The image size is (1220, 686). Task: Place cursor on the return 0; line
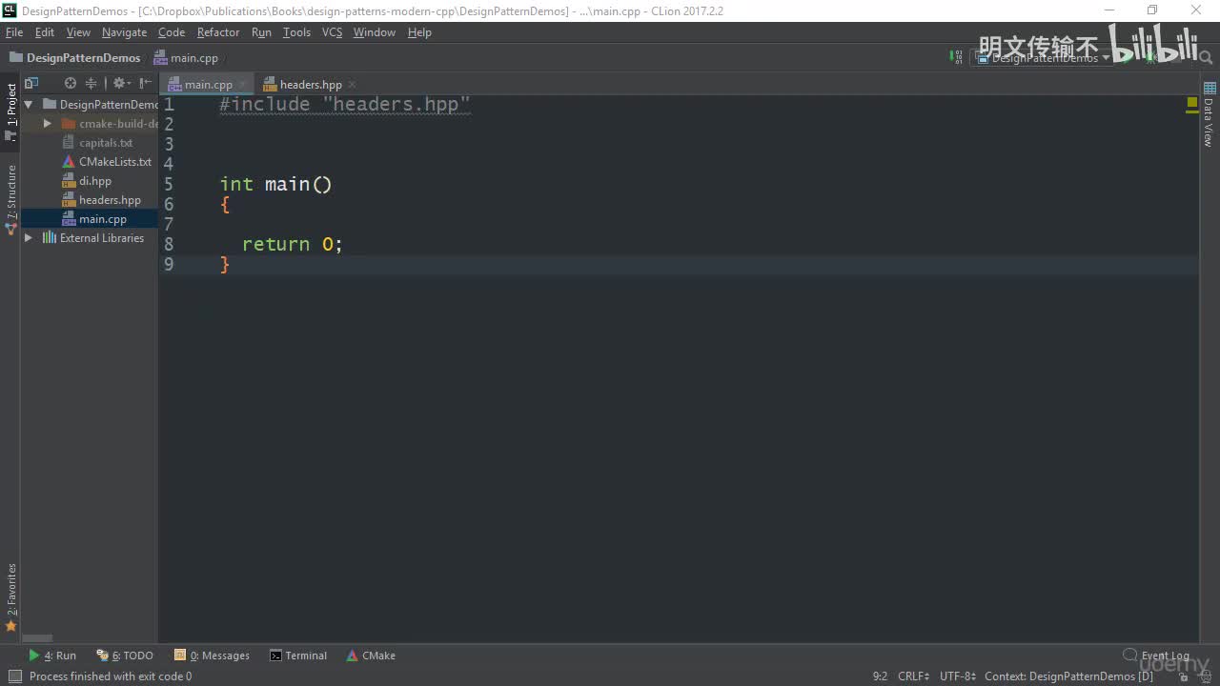coord(292,244)
